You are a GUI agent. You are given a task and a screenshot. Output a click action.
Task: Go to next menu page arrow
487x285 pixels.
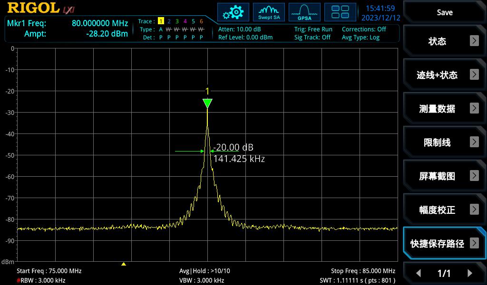470,273
